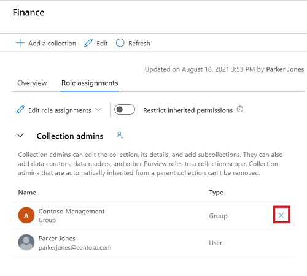This screenshot has width=307, height=276.
Task: Click the User type cell for Parker Jones
Action: [x=216, y=243]
